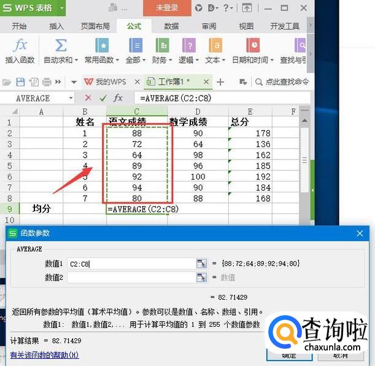Click range selector icon for 数值1

(x=201, y=264)
